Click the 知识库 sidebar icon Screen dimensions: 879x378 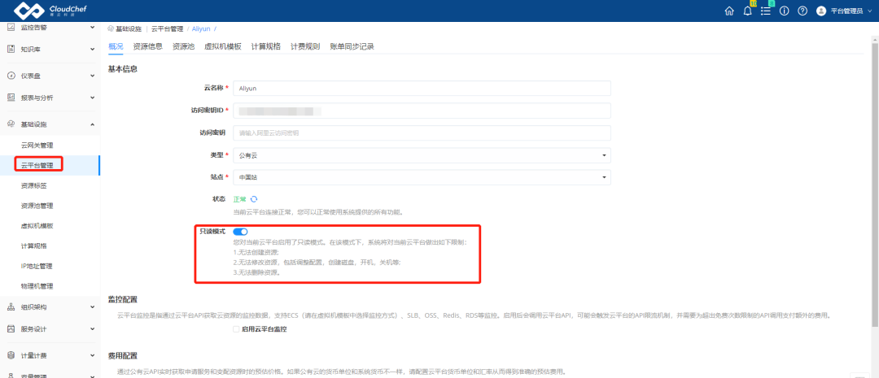click(11, 50)
